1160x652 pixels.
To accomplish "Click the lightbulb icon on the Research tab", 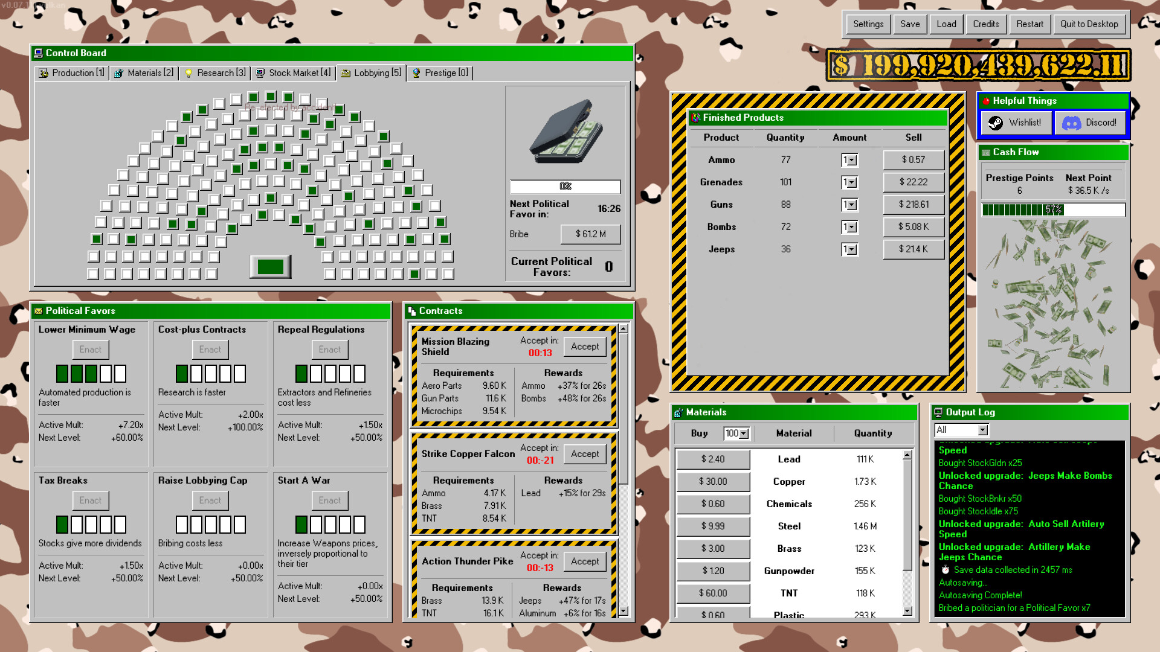I will coord(187,72).
